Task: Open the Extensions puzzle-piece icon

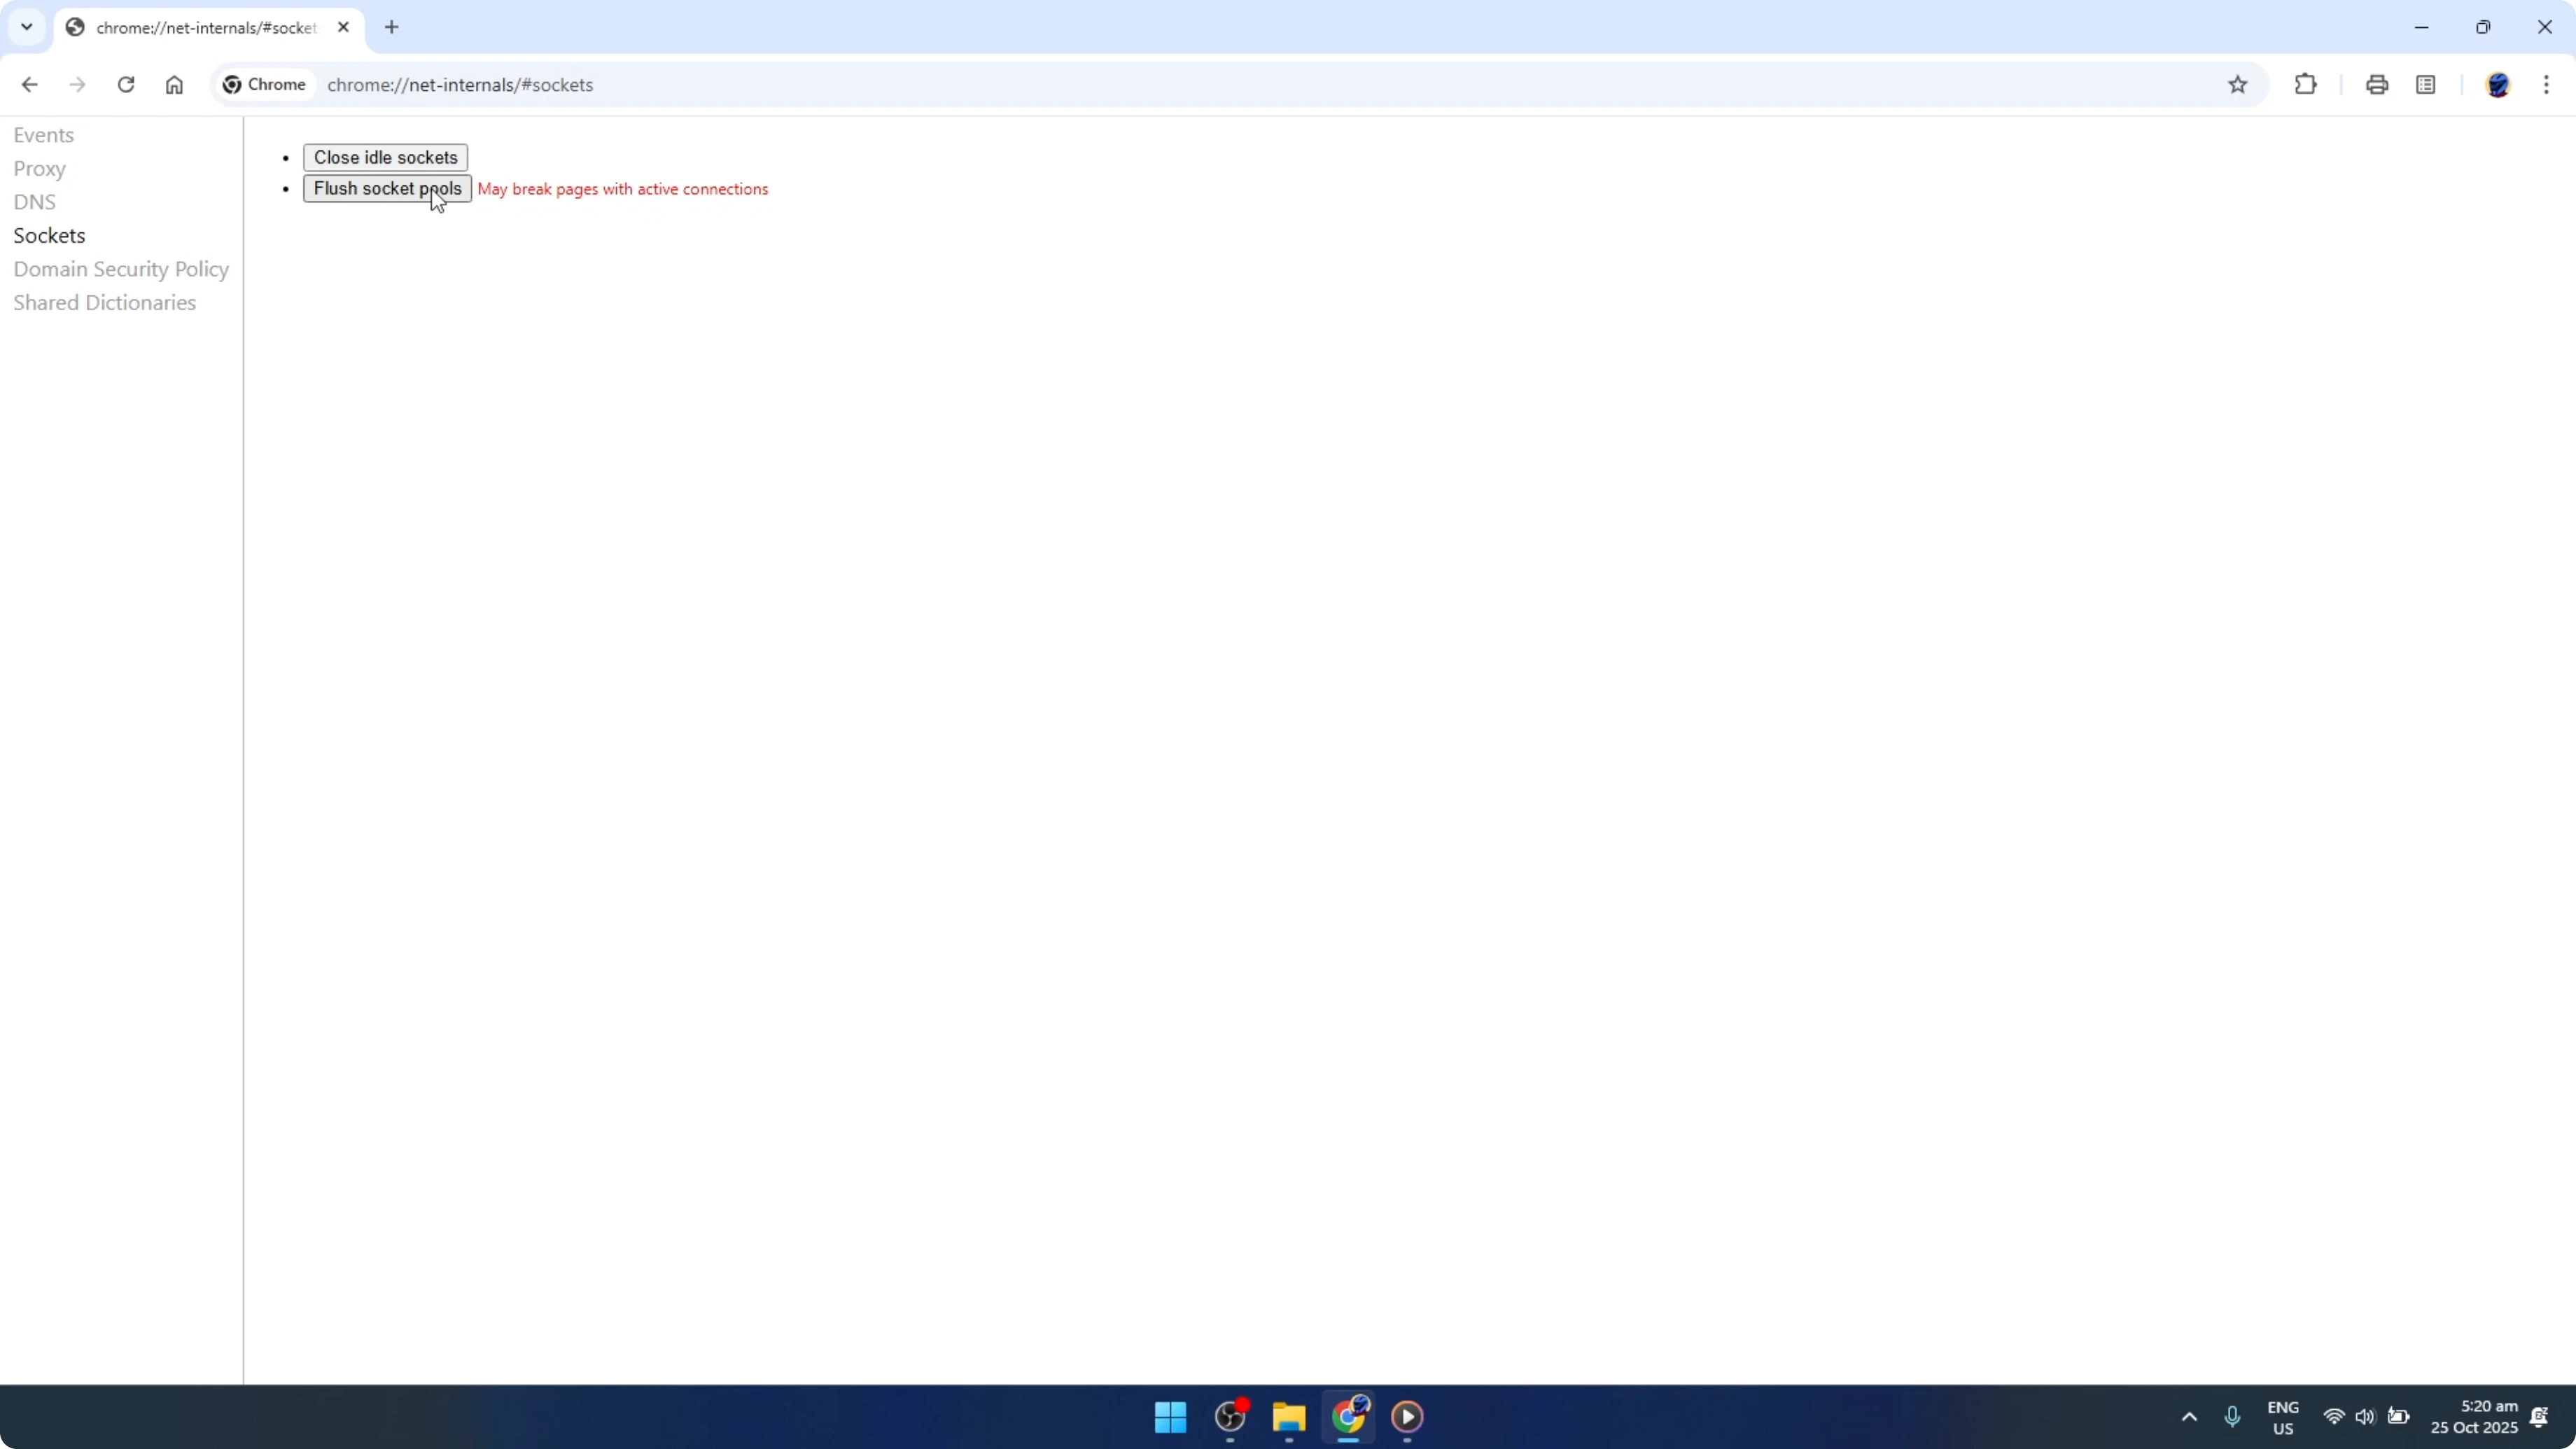Action: click(2305, 84)
